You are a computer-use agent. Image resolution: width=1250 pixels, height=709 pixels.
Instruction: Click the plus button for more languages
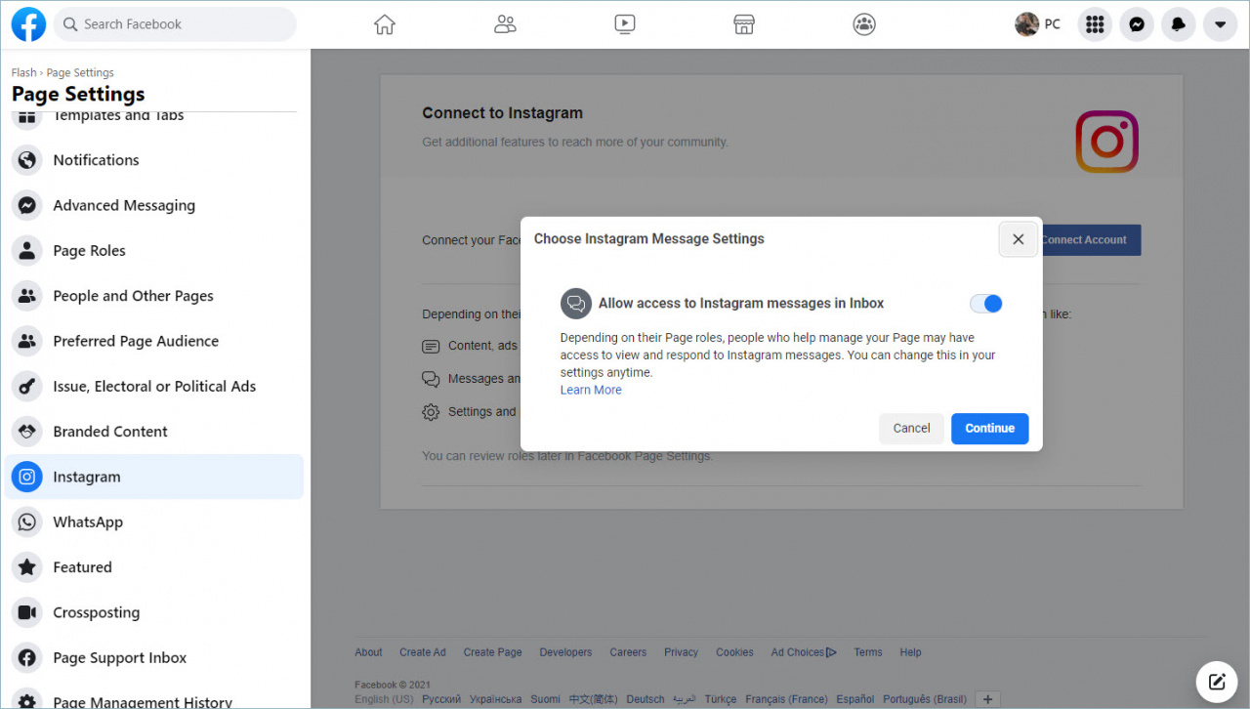coord(988,699)
